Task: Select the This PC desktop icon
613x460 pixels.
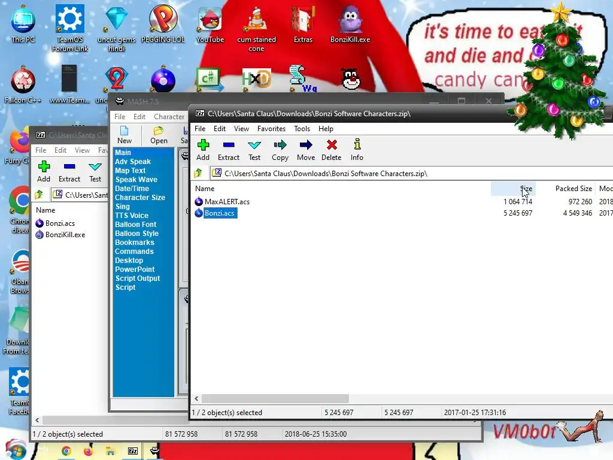Action: 23,24
